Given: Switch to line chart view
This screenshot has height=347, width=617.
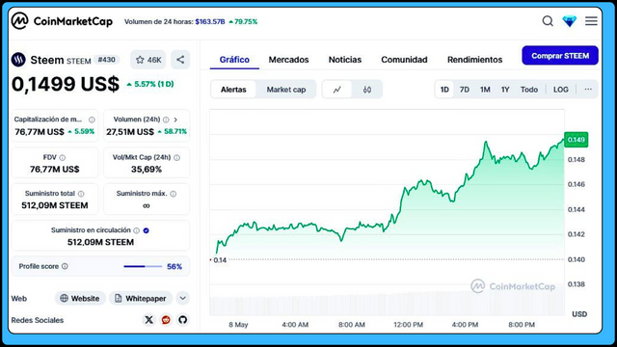Looking at the screenshot, I should tap(336, 90).
